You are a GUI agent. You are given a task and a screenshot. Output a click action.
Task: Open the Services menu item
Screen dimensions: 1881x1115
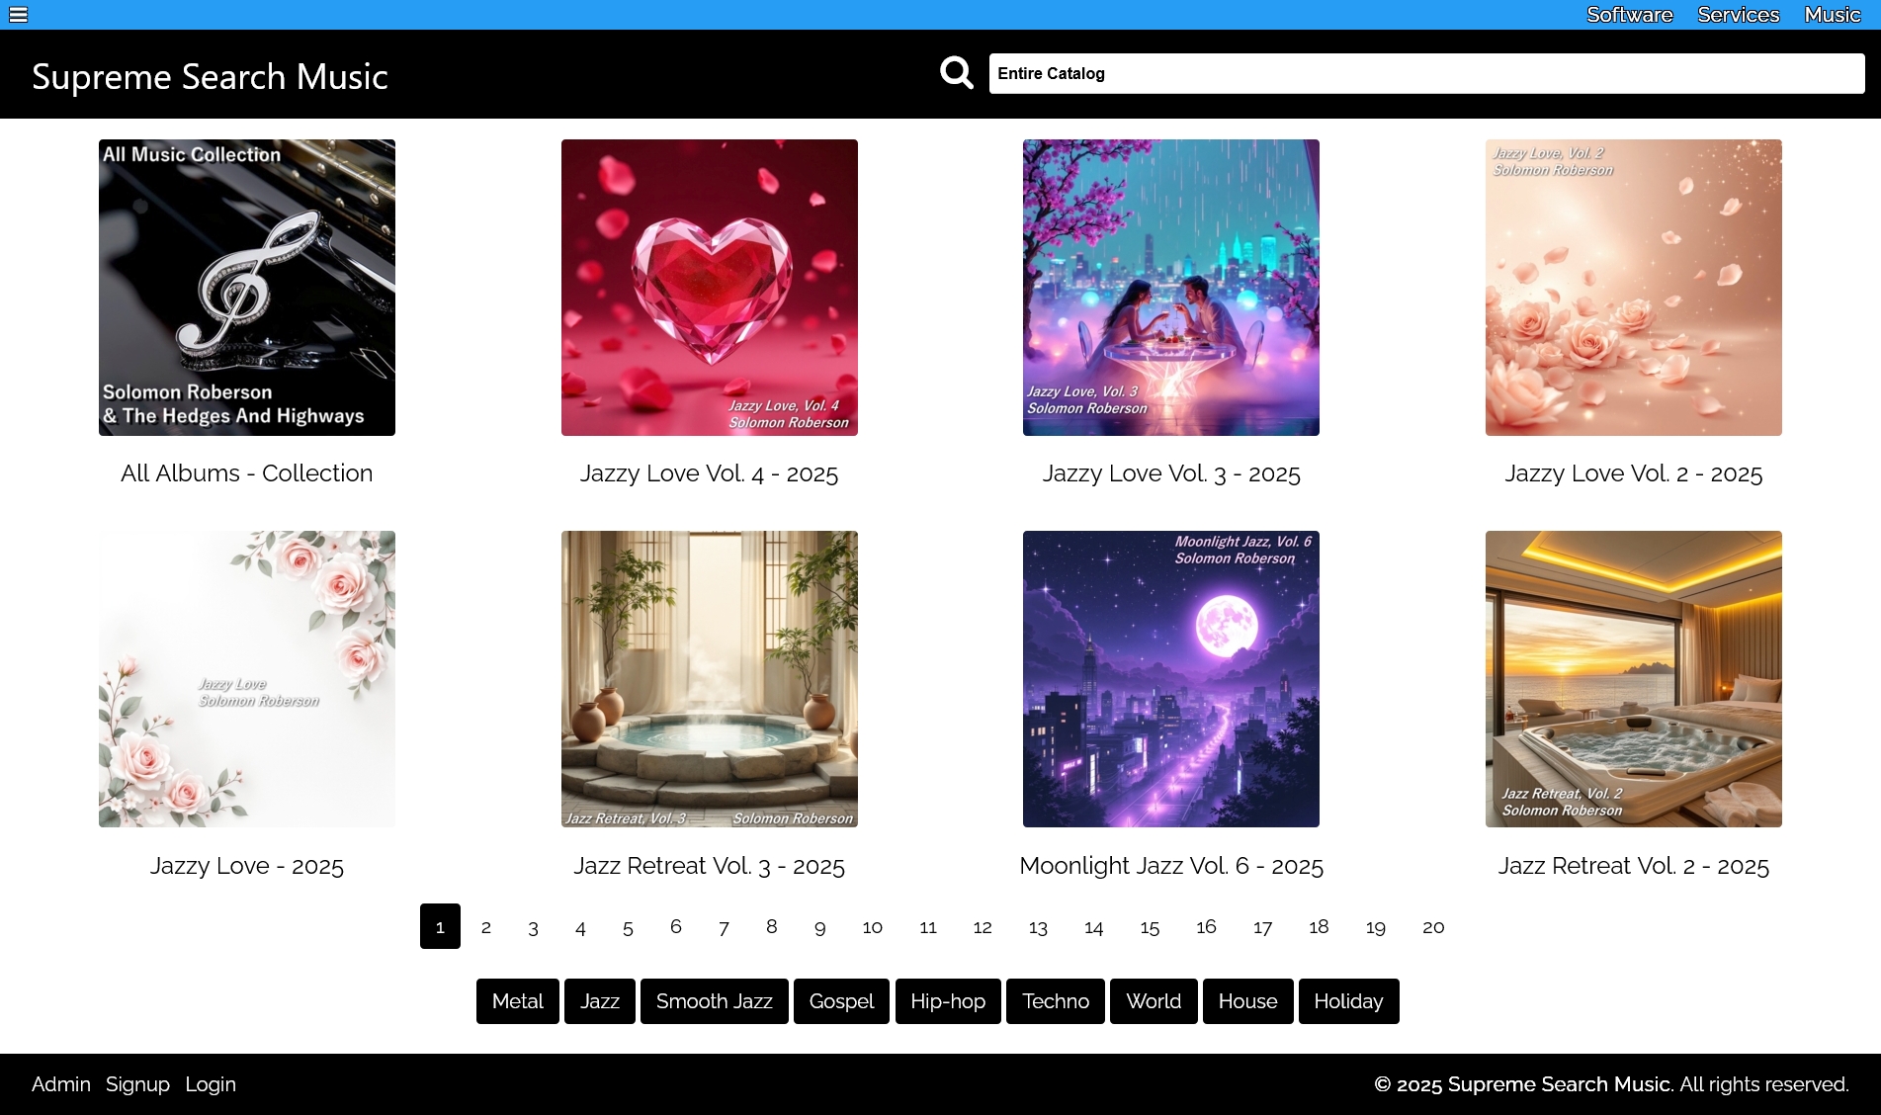pos(1738,15)
